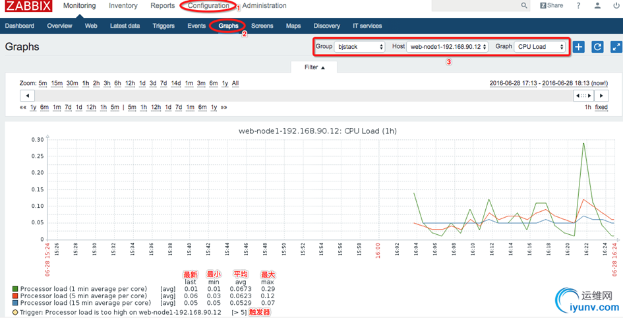Set zoom to 5m
The width and height of the screenshot is (623, 318).
(x=43, y=84)
